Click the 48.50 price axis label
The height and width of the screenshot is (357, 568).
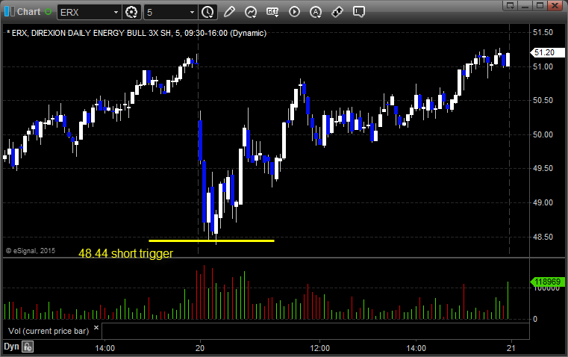[543, 237]
